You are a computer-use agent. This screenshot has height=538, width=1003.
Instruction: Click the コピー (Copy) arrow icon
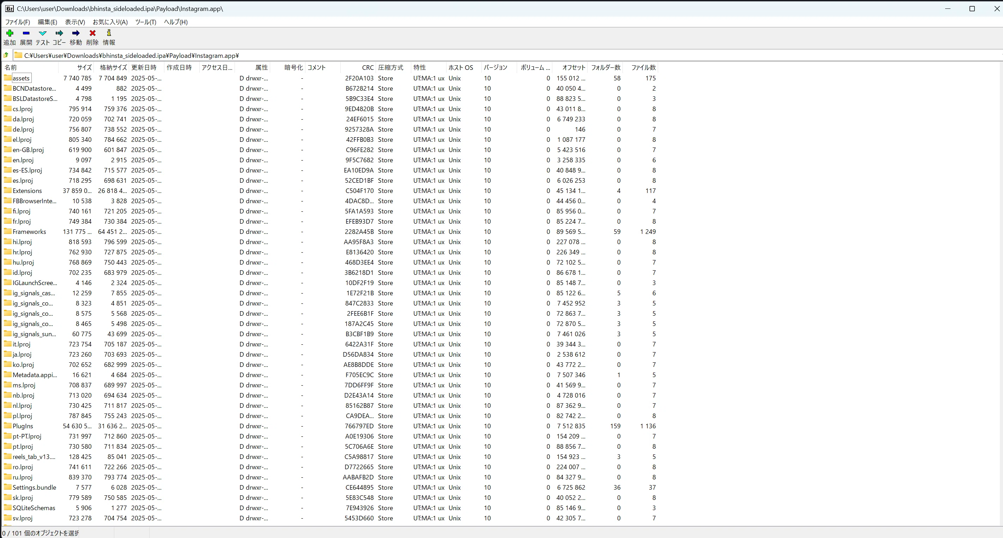click(x=59, y=33)
